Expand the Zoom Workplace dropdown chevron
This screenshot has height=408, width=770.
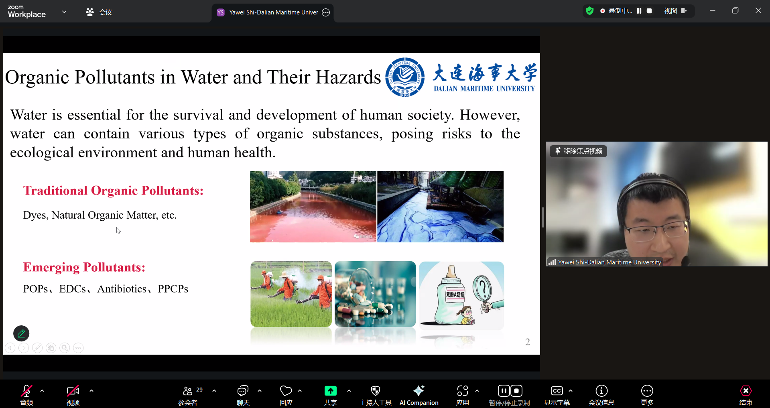[x=64, y=12]
